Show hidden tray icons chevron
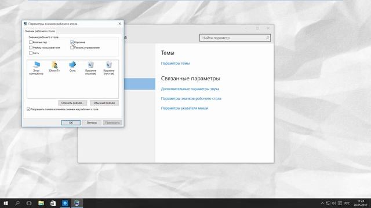Viewport: 371px width, 208px height. pos(322,203)
